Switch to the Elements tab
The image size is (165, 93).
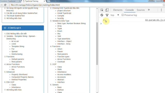(x=118, y=10)
